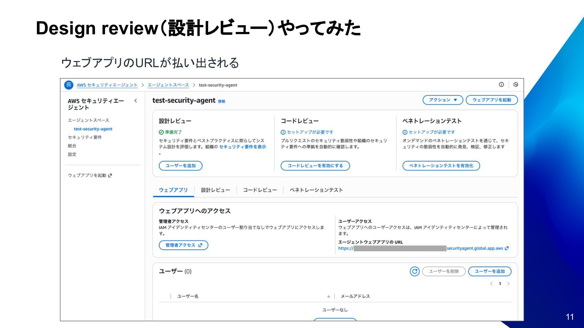Click the hexagon settings icon at top right
The width and height of the screenshot is (584, 328).
[x=516, y=84]
